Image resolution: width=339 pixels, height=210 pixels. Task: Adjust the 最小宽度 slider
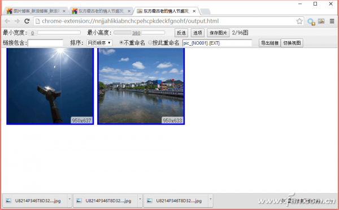coord(54,33)
